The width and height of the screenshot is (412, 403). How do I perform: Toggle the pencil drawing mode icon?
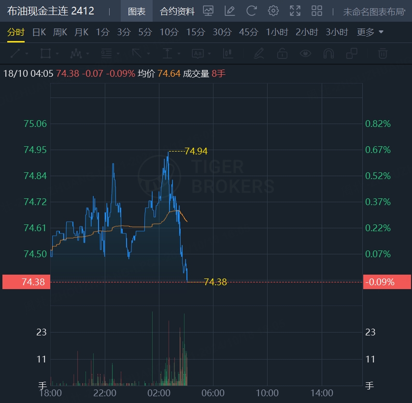coord(259,54)
